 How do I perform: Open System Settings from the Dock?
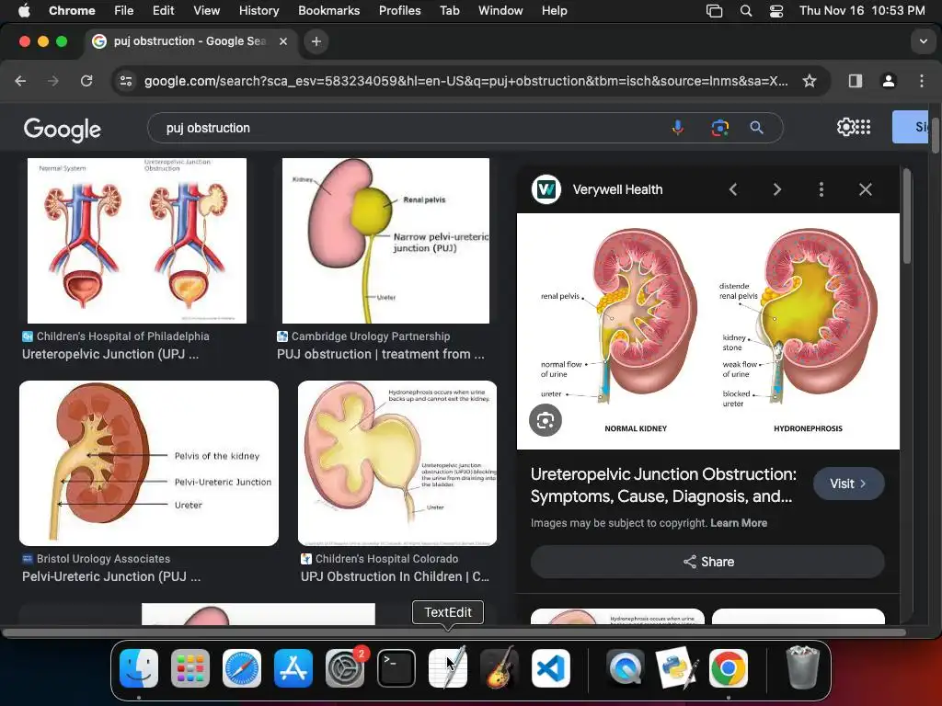pyautogui.click(x=345, y=668)
